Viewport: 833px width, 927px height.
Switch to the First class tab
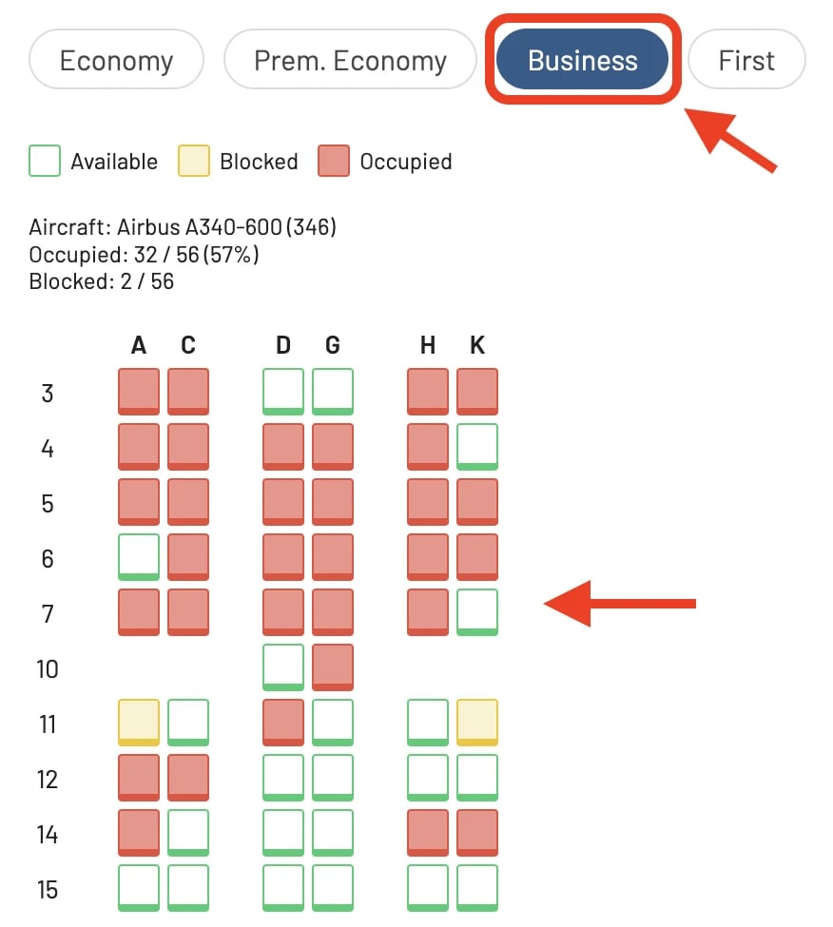746,60
